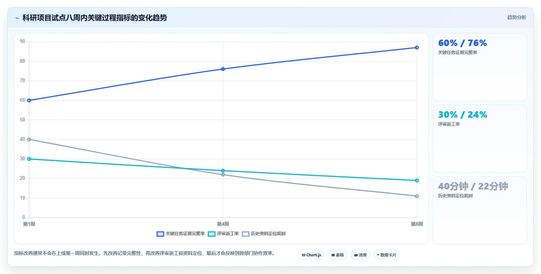Click 历史资料定位耗时 caption in the third card
The height and width of the screenshot is (274, 541).
[455, 196]
